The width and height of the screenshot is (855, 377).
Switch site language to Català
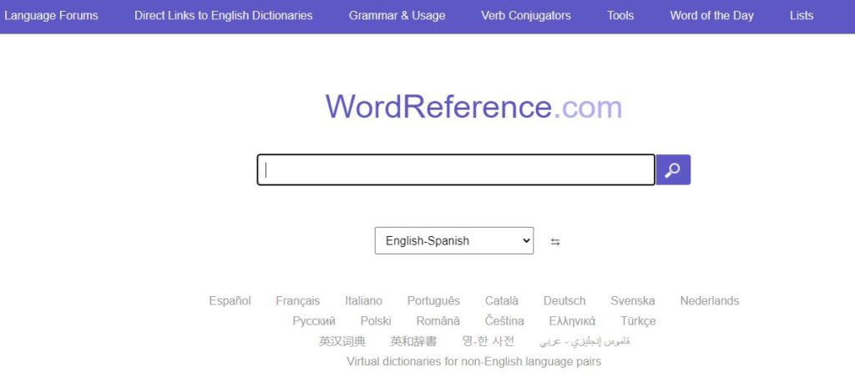502,301
